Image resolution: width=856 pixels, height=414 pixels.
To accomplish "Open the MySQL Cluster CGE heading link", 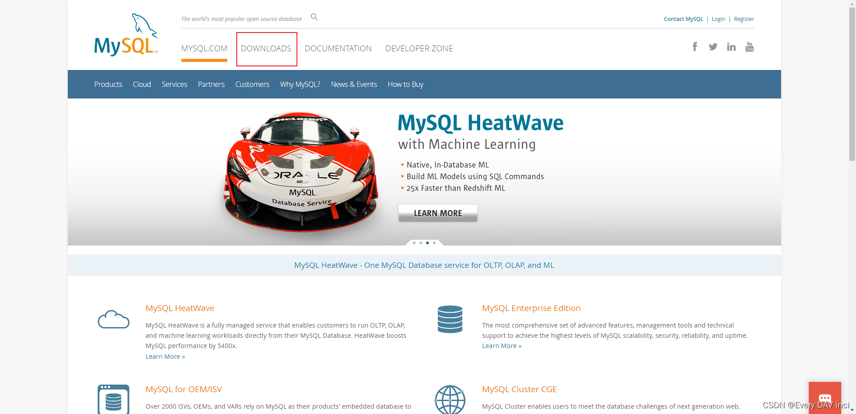I will (519, 389).
